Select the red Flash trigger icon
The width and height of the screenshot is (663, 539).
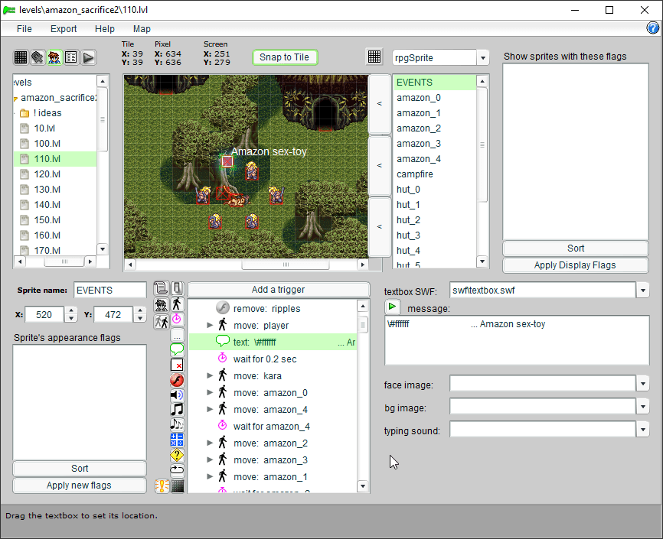(177, 380)
